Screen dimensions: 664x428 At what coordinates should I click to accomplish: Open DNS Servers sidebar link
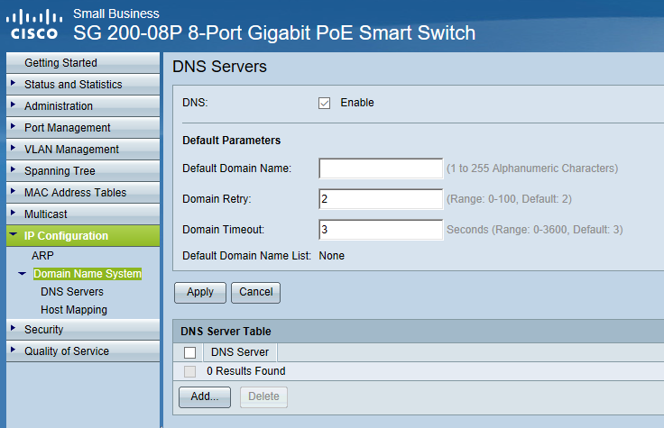click(x=72, y=292)
